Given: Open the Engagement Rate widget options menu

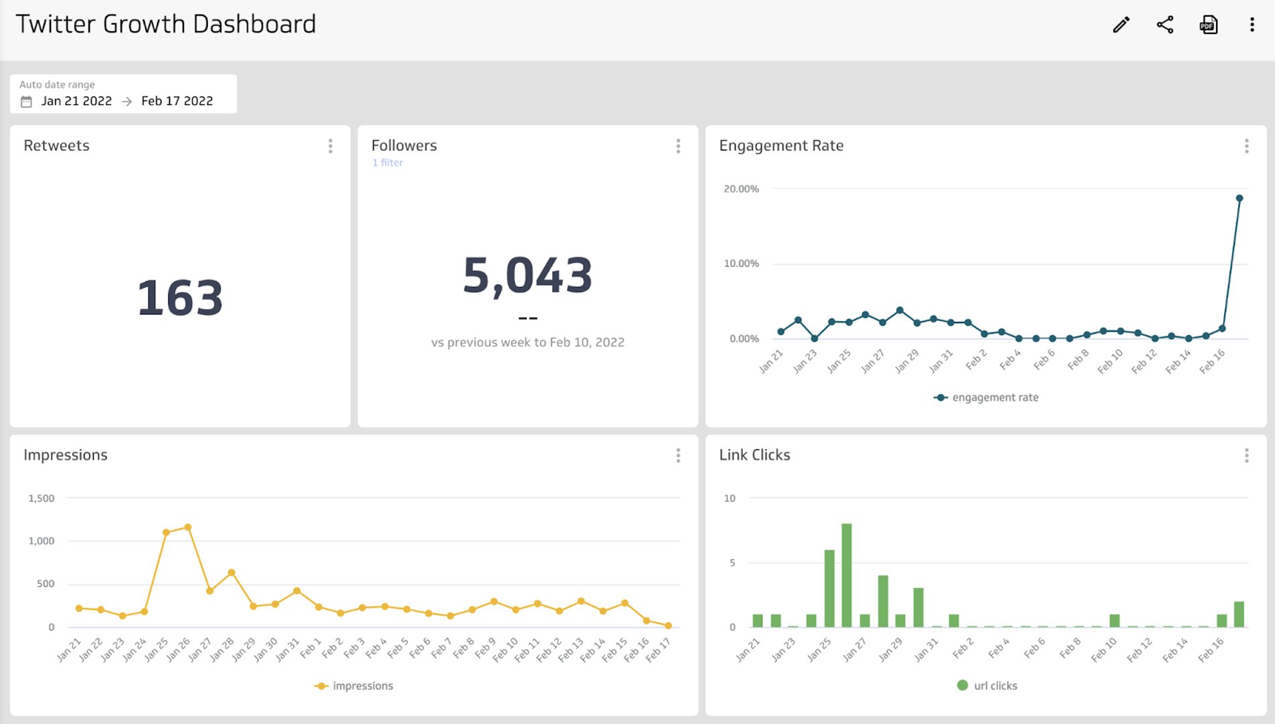Looking at the screenshot, I should 1247,146.
